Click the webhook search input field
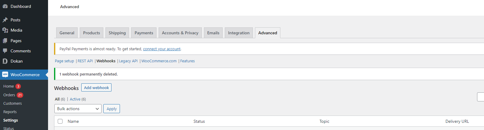 [480, 97]
